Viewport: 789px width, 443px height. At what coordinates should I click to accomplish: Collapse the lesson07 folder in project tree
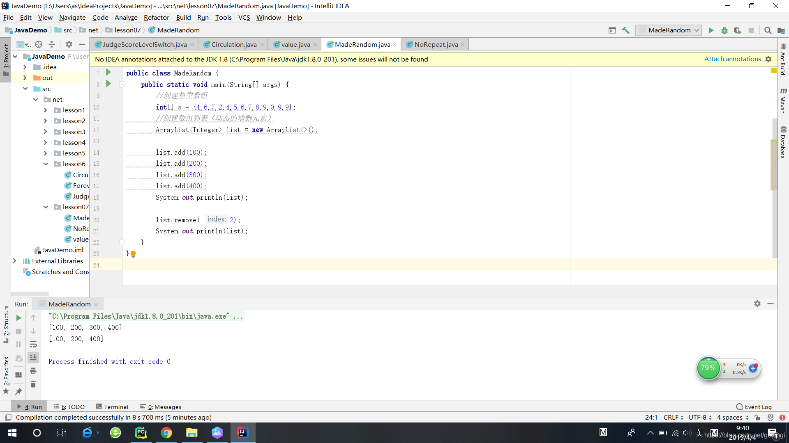pos(46,207)
